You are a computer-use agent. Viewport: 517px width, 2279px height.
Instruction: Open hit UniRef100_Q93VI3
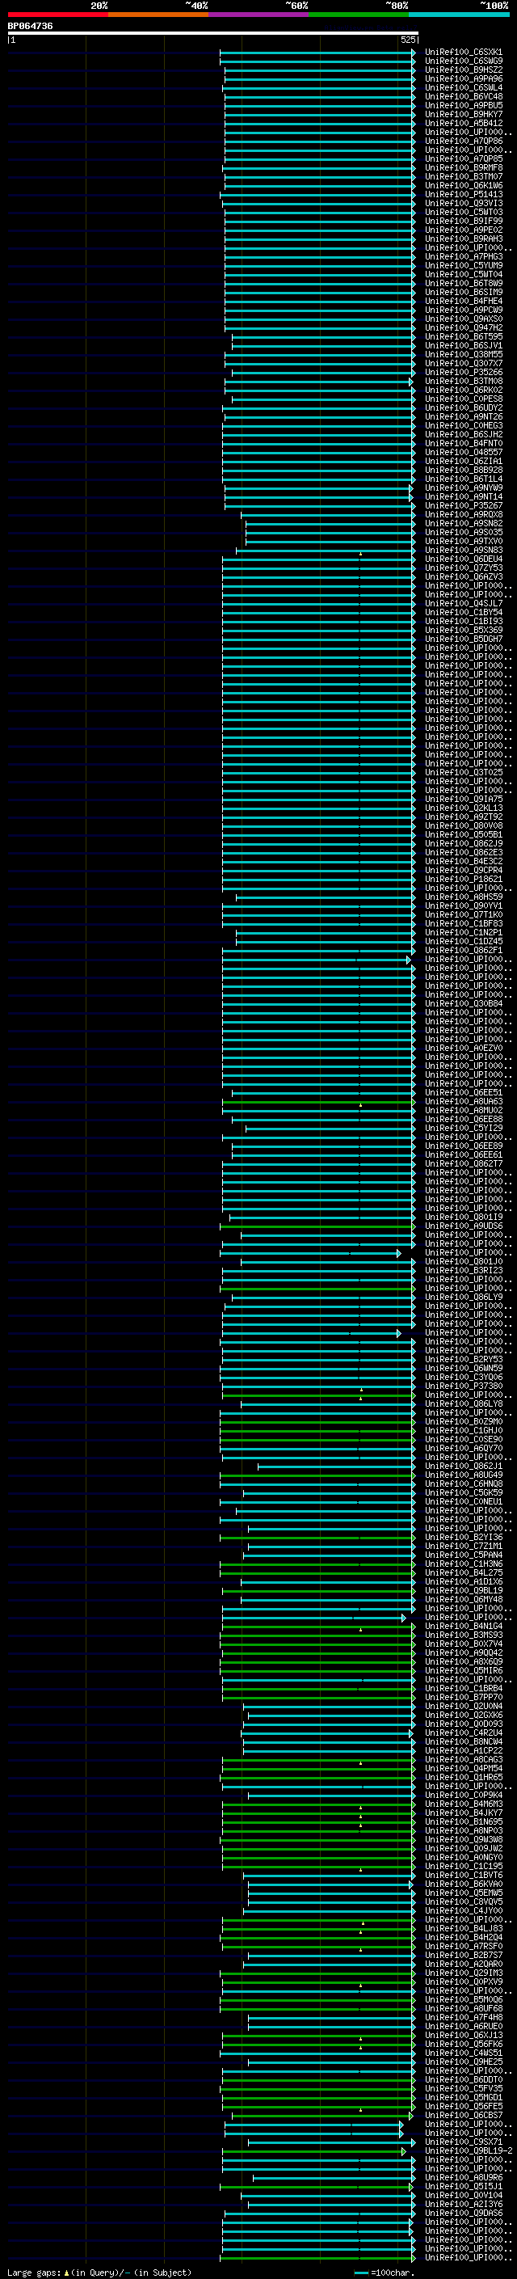(x=464, y=204)
